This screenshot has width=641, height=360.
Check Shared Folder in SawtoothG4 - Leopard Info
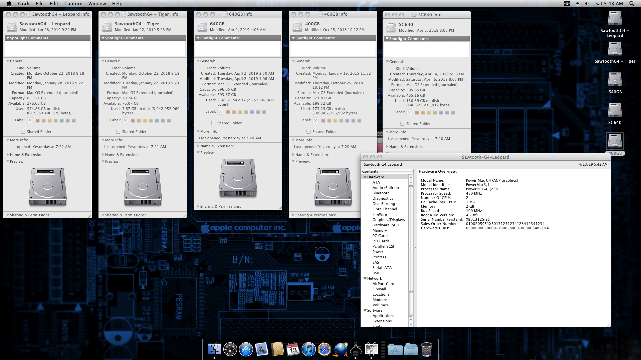pos(23,132)
